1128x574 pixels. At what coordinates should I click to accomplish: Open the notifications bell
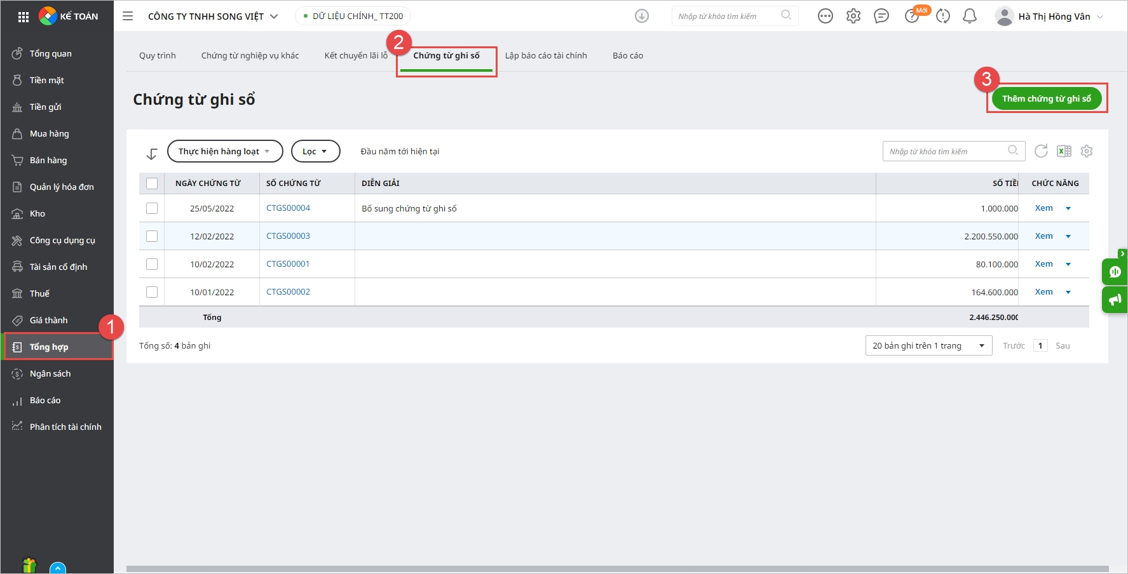point(970,17)
